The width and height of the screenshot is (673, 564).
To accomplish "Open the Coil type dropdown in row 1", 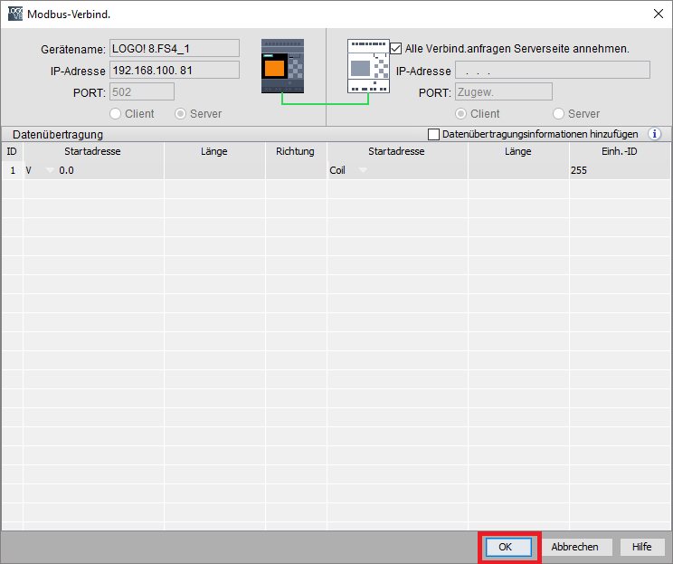I will 363,170.
